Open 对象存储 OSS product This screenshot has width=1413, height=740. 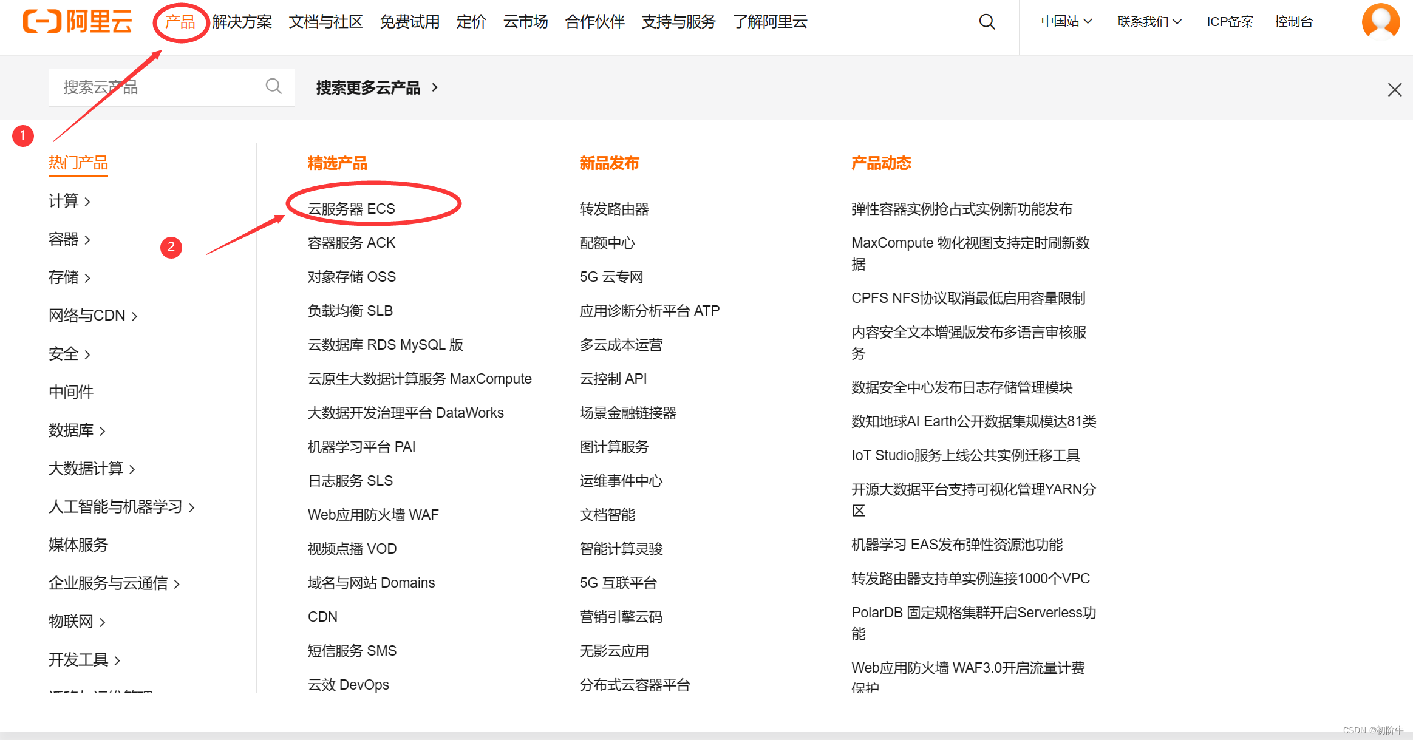point(352,277)
